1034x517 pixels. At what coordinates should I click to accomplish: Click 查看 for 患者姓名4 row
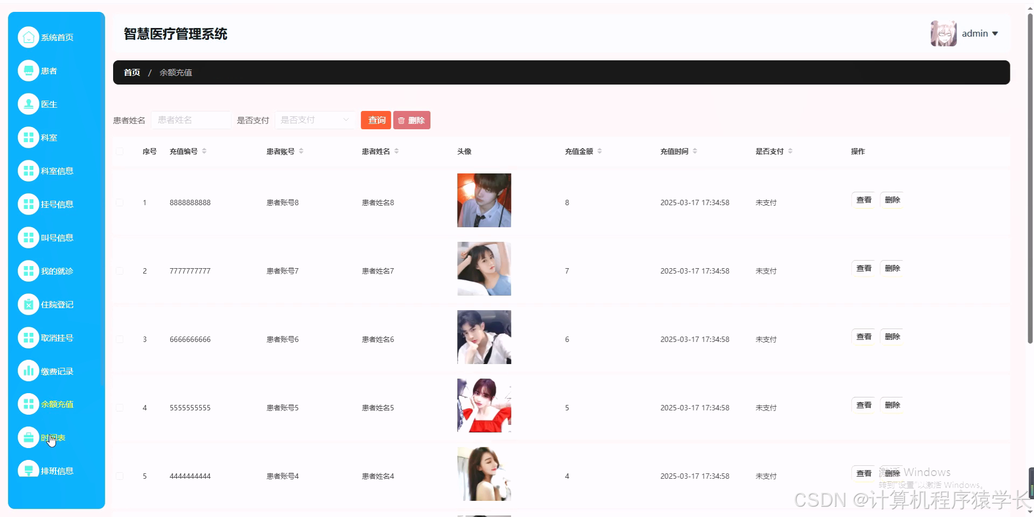pyautogui.click(x=864, y=473)
